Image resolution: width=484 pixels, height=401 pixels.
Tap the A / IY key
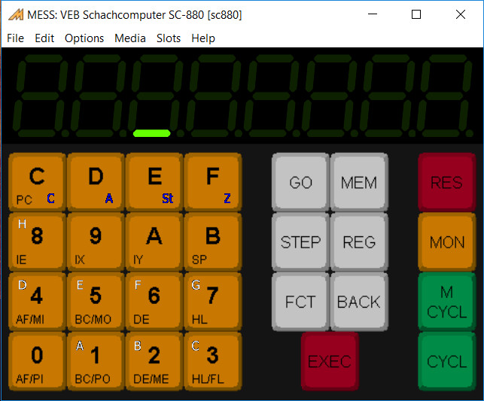click(154, 242)
